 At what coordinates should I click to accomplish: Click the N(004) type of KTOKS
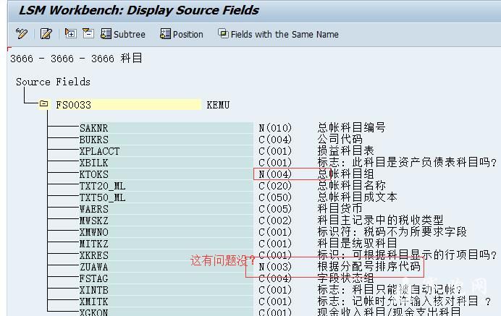[275, 174]
